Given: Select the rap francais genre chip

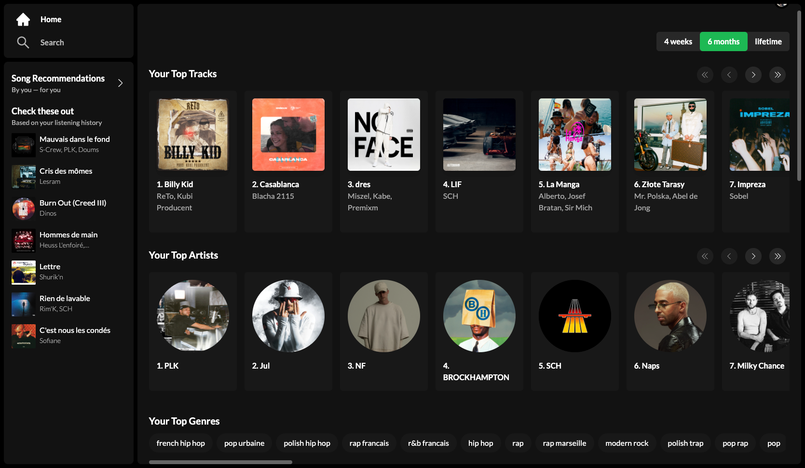Looking at the screenshot, I should pyautogui.click(x=369, y=443).
